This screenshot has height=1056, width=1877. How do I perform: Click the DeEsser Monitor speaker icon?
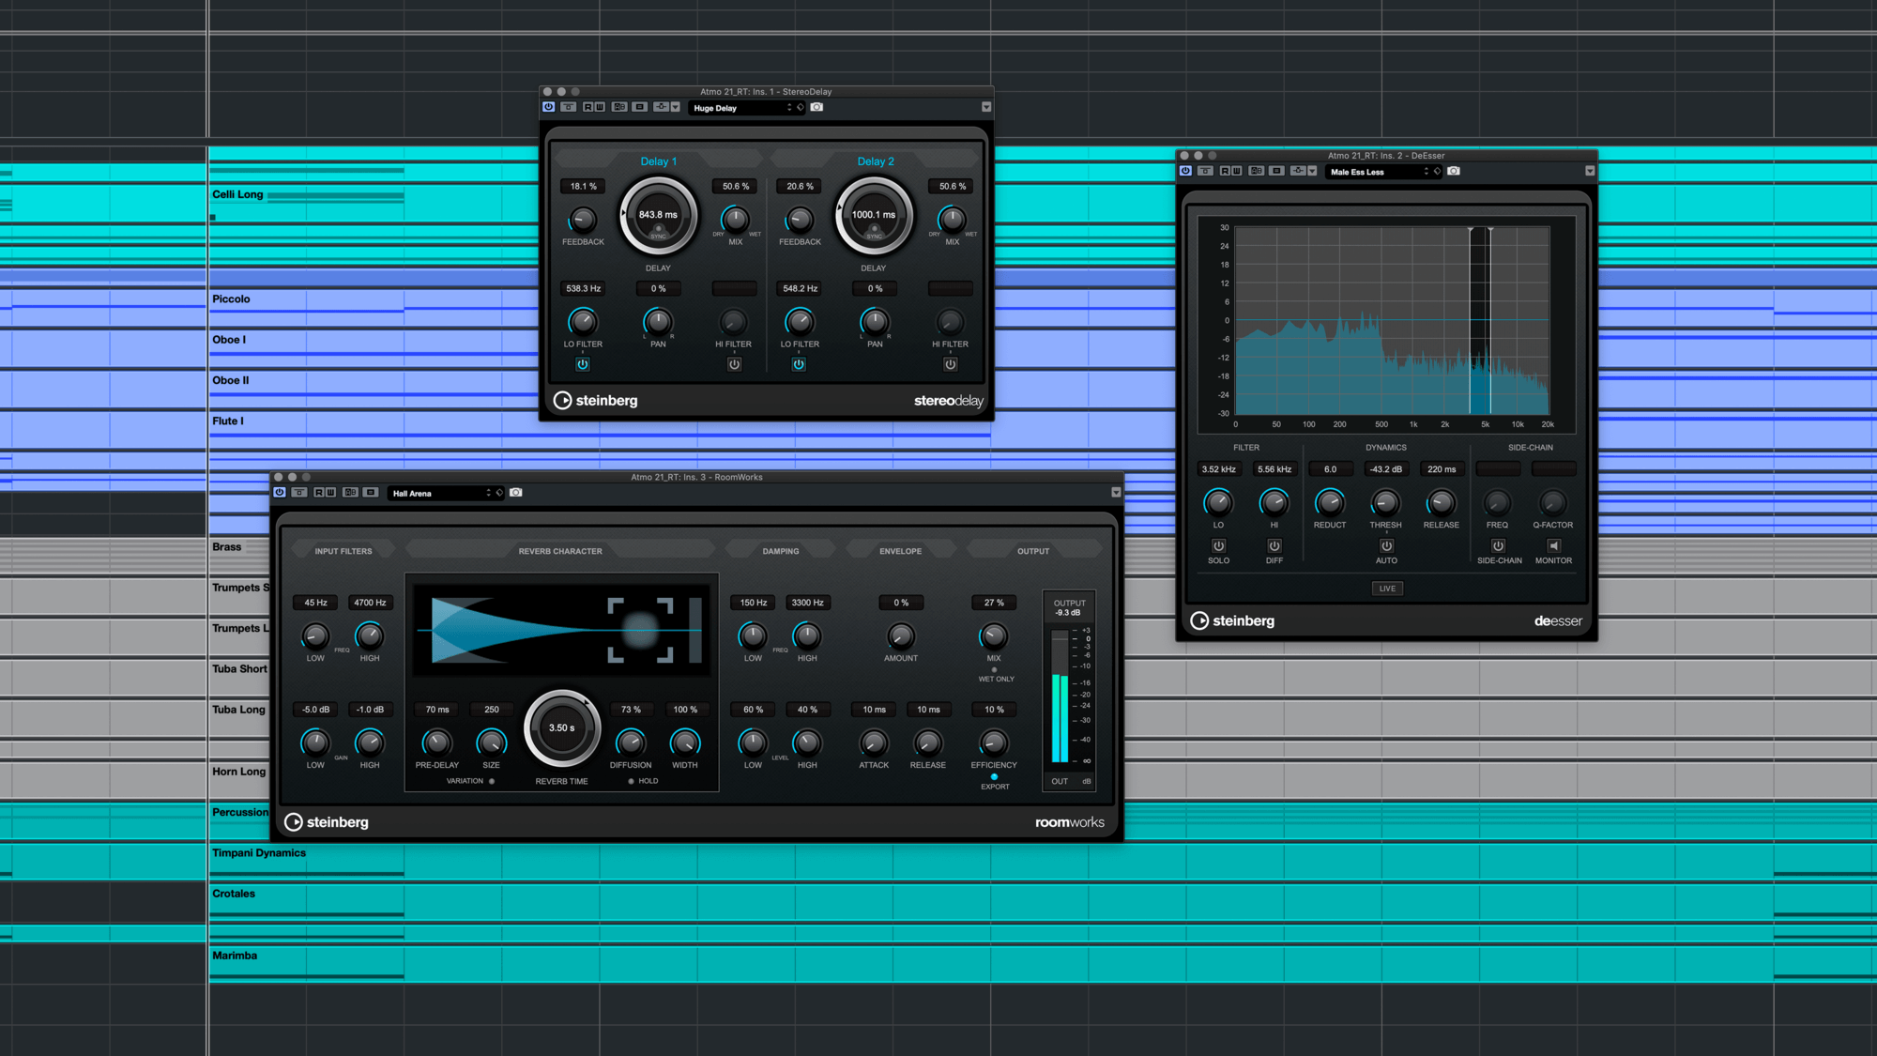1554,545
